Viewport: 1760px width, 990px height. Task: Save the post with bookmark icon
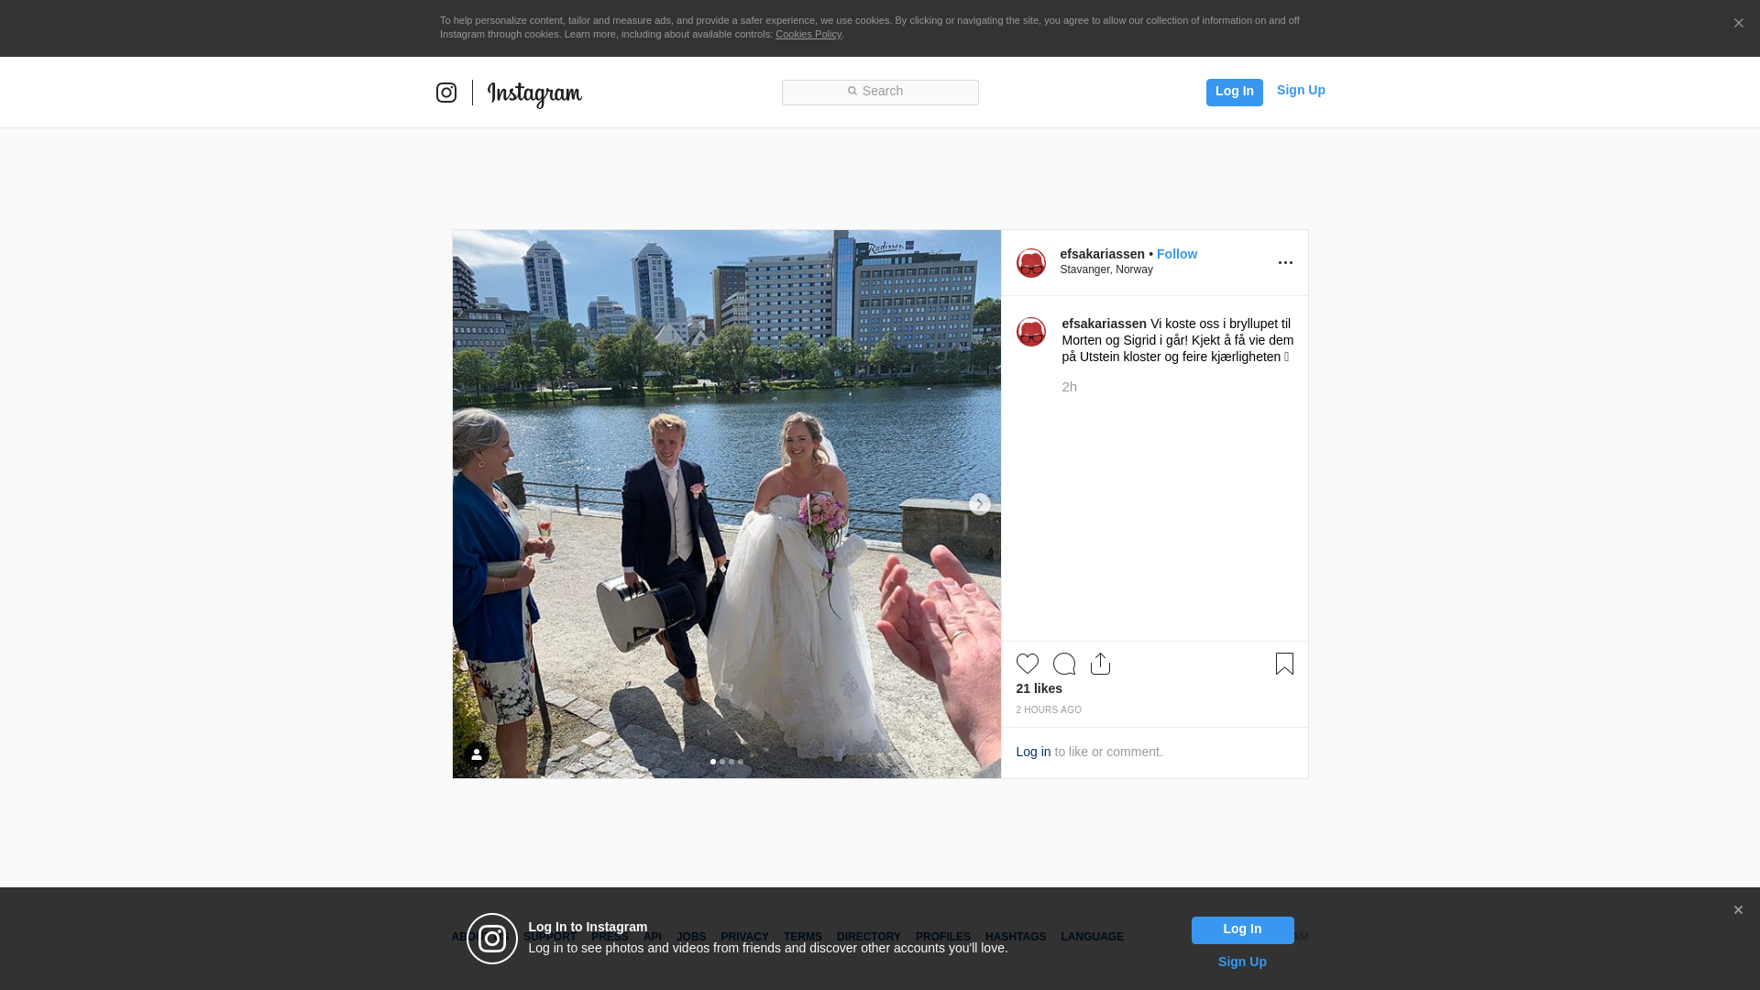click(x=1284, y=664)
